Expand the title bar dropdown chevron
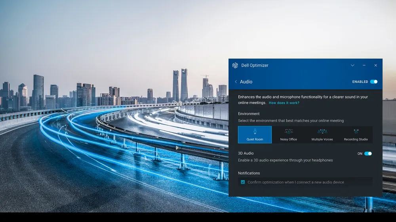This screenshot has height=222, width=396. click(x=352, y=65)
